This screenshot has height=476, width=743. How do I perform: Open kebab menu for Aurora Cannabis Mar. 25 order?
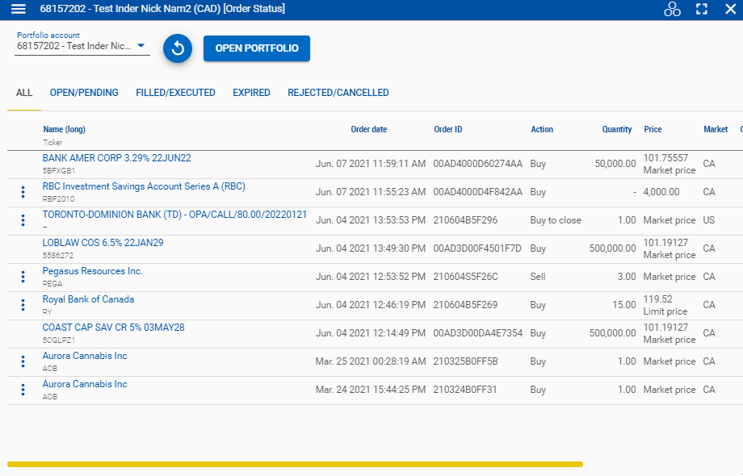(23, 361)
